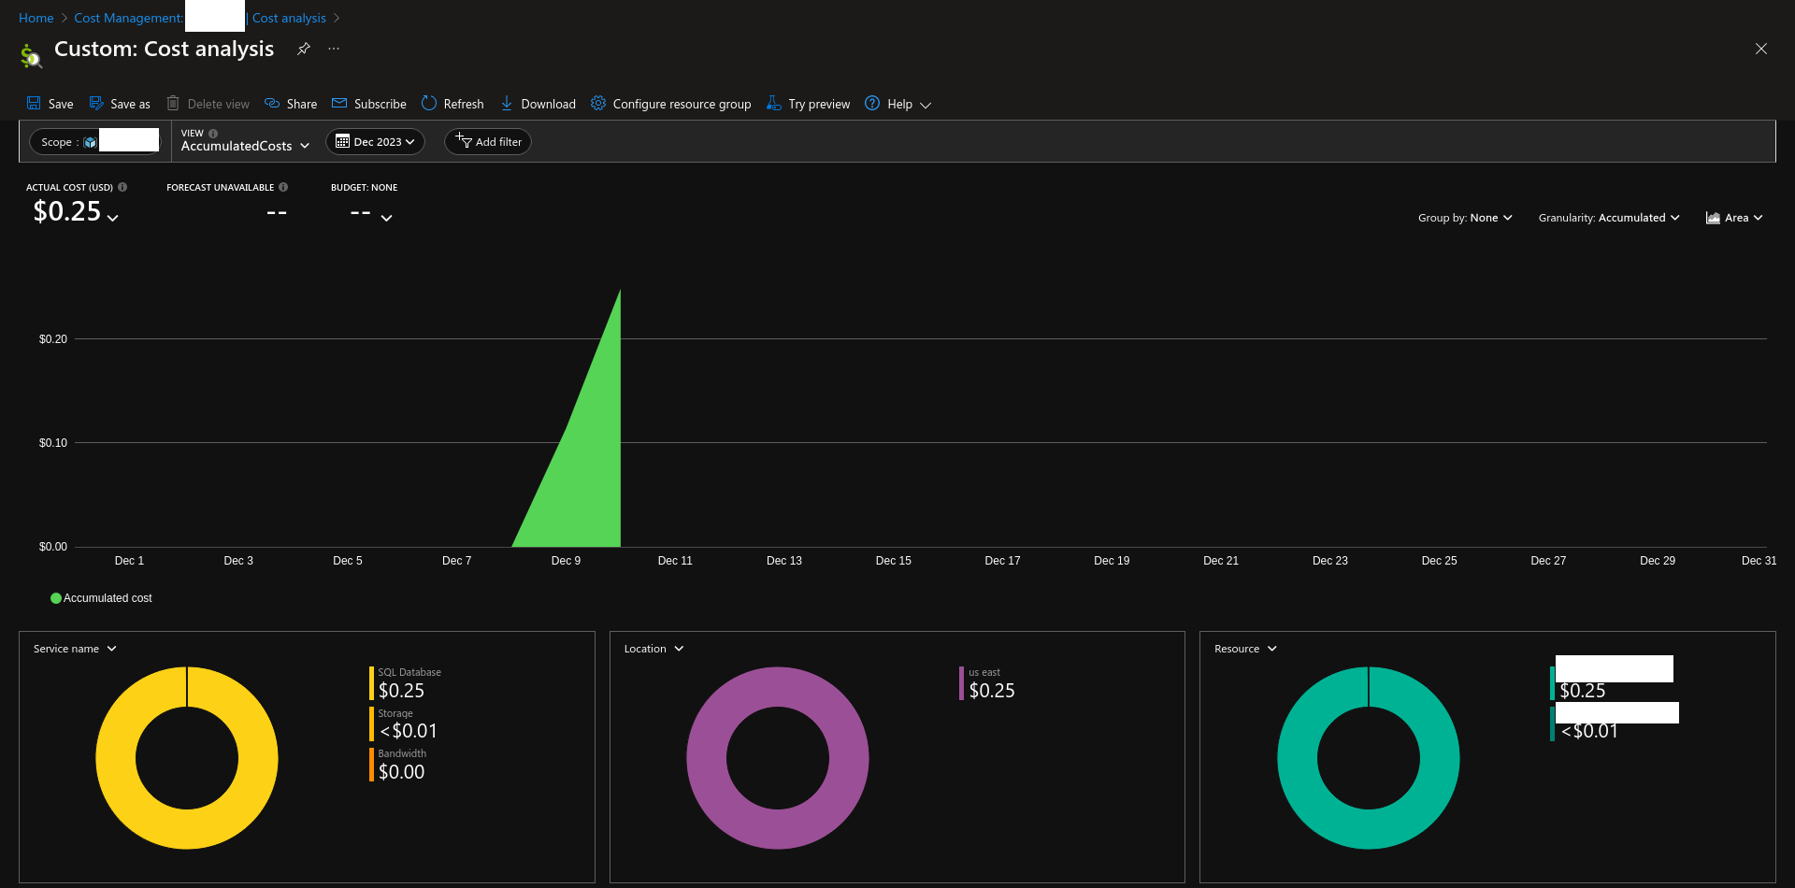This screenshot has width=1795, height=888.
Task: Click the Help question mark icon
Action: point(872,103)
